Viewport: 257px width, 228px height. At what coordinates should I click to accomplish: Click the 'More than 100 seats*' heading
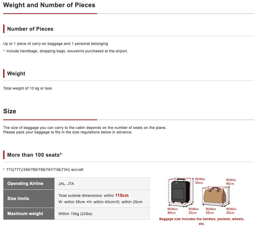tap(34, 155)
